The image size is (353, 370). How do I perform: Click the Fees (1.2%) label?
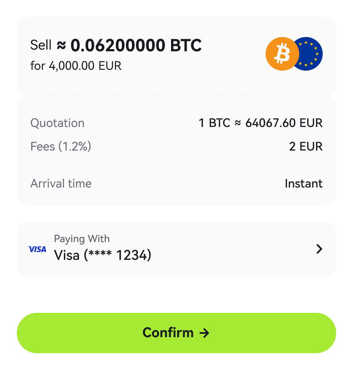pos(61,147)
